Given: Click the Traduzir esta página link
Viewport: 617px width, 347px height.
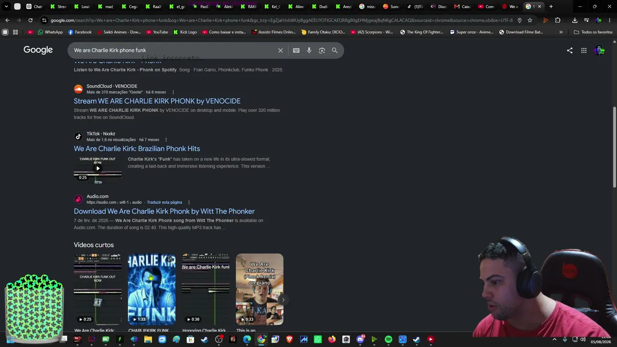Looking at the screenshot, I should coord(164,202).
